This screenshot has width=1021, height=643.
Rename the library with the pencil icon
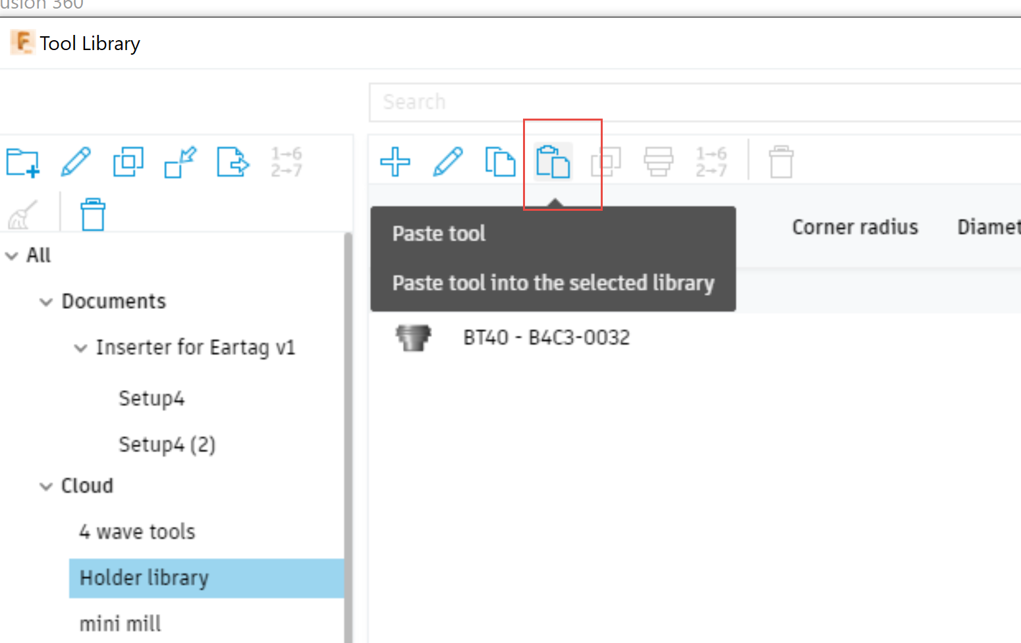76,161
